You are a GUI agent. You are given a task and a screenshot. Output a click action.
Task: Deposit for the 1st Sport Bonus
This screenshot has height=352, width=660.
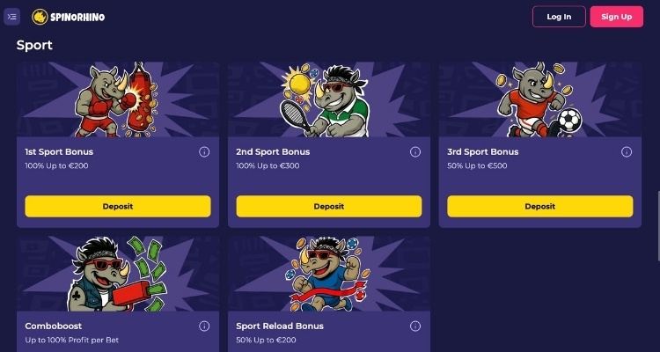pyautogui.click(x=118, y=206)
